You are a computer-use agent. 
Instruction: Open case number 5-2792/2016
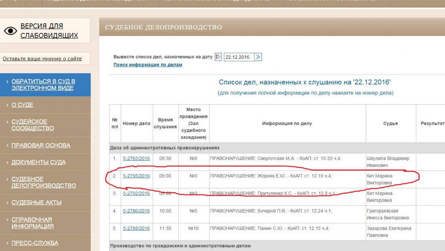[136, 193]
